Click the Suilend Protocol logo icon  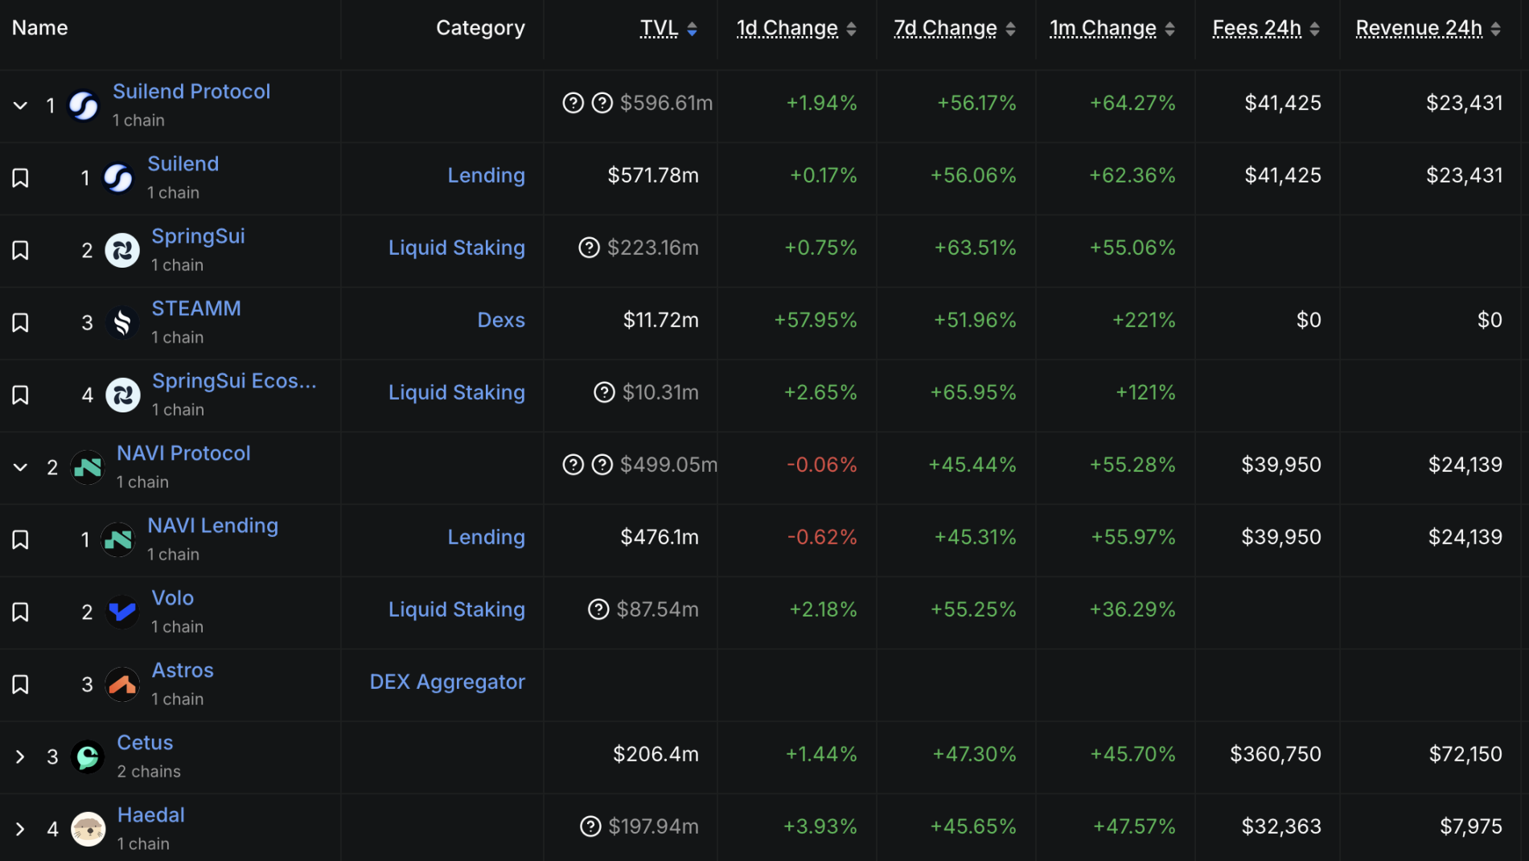(x=84, y=105)
